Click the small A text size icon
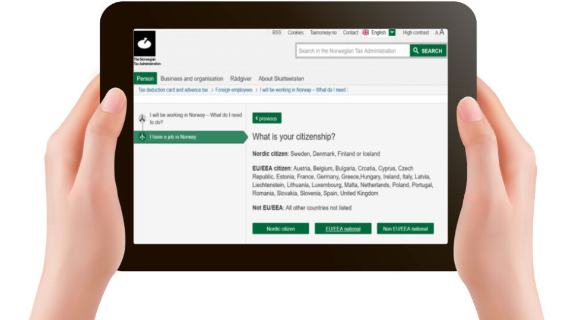The height and width of the screenshot is (320, 570). [436, 33]
